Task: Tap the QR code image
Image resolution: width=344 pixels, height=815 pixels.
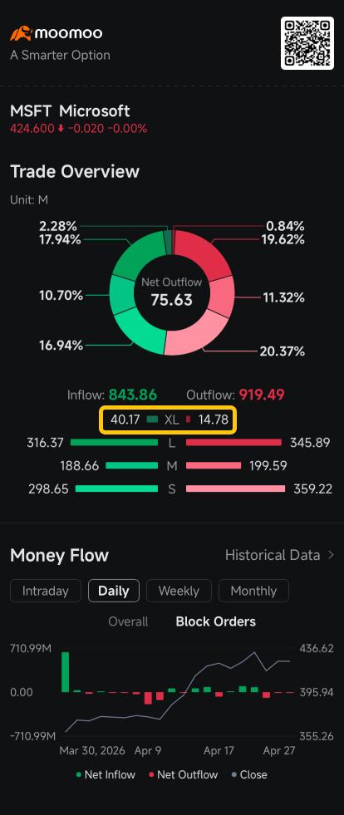Action: 307,43
